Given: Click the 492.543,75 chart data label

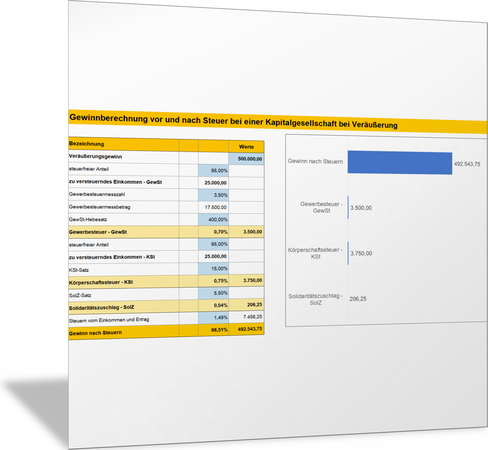Looking at the screenshot, I should (x=467, y=164).
